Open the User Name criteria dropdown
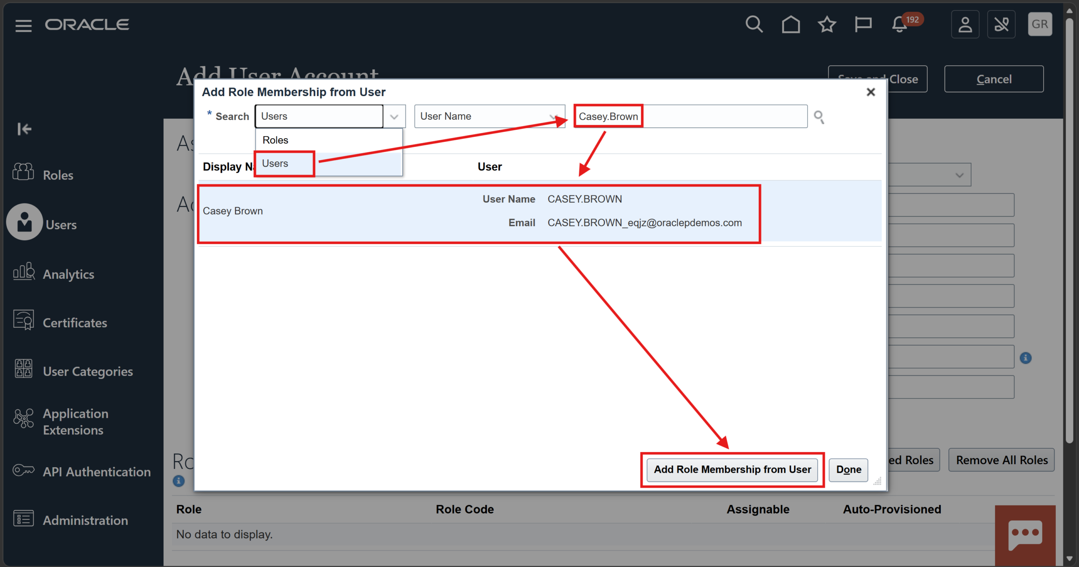 [489, 117]
